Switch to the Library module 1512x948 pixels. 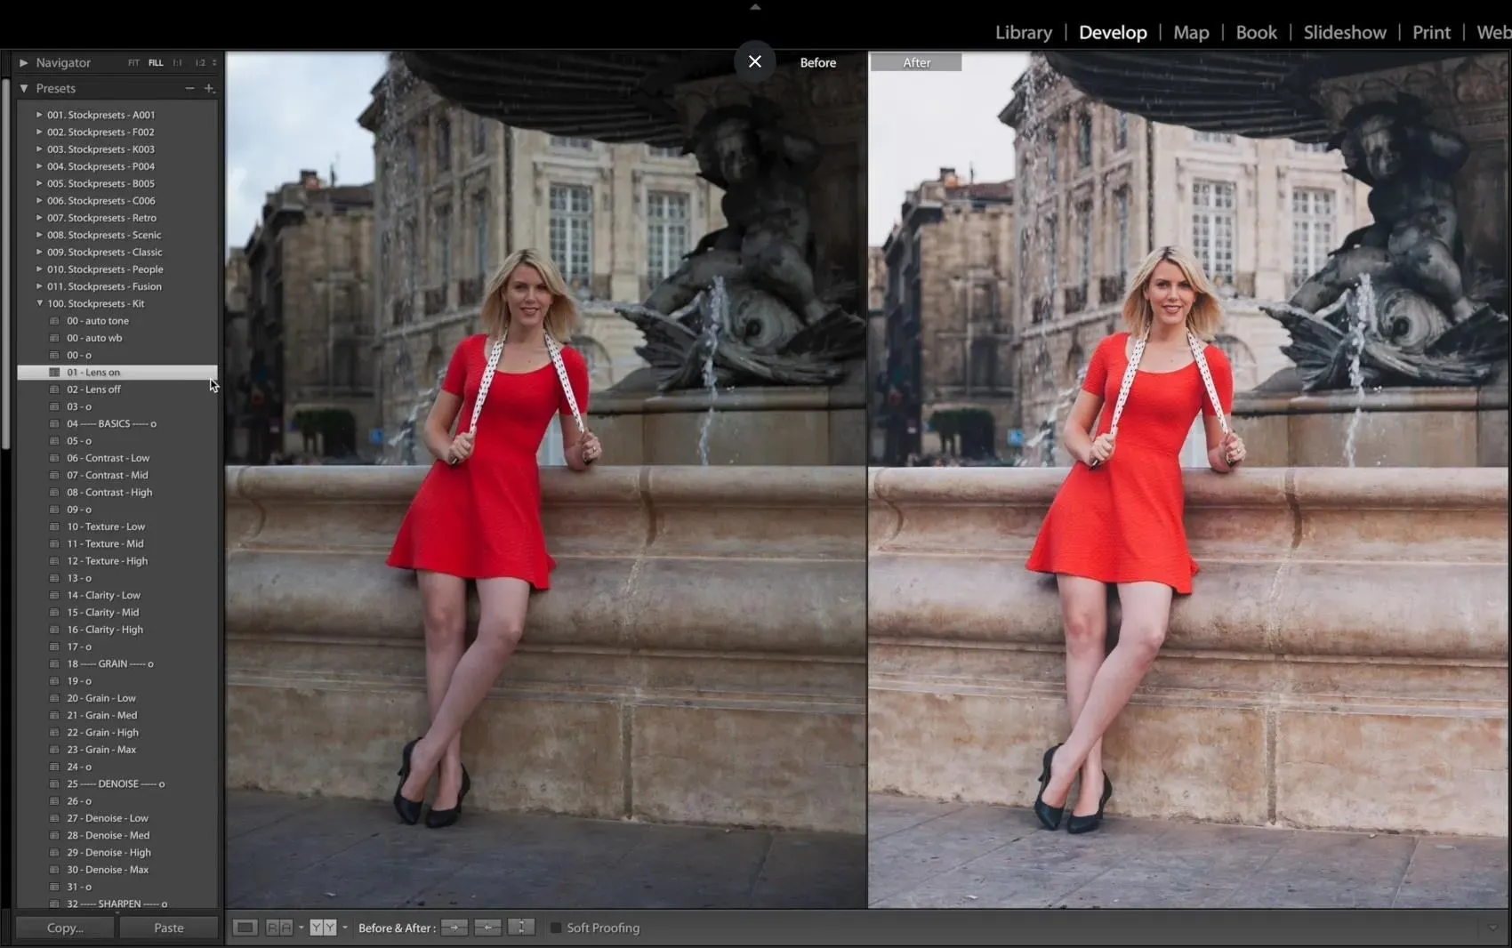1024,33
